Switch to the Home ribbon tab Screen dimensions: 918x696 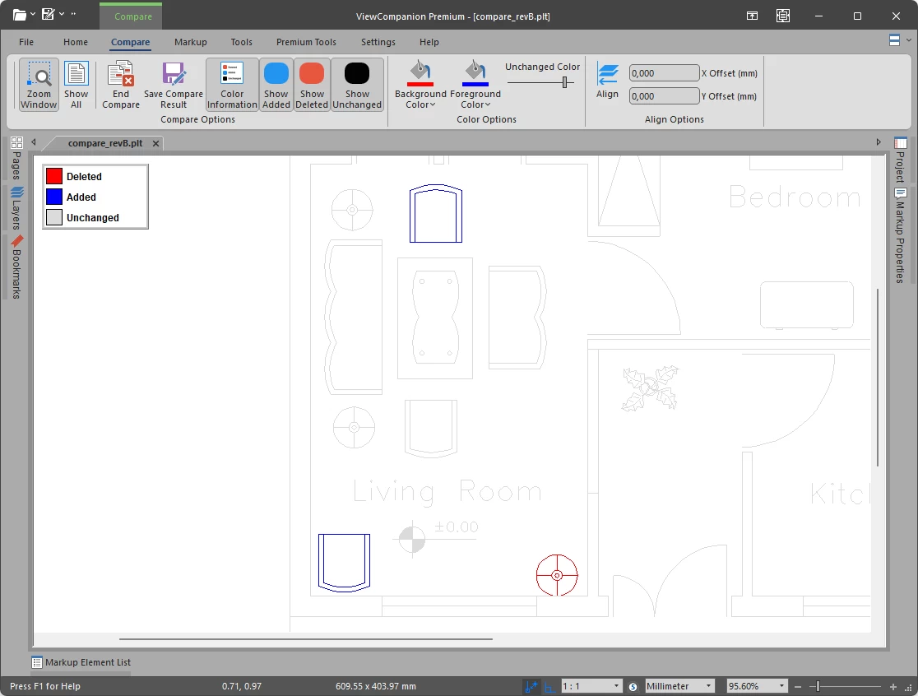[x=76, y=42]
